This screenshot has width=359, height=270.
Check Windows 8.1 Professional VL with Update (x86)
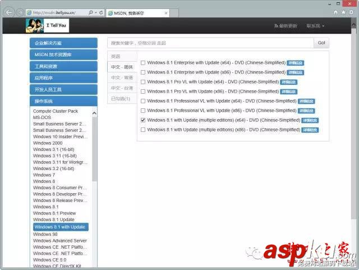(x=143, y=111)
